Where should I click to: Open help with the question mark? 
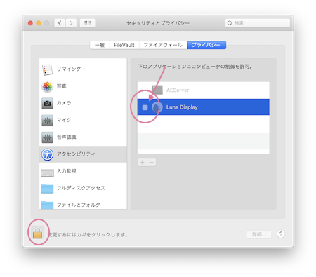pos(281,234)
